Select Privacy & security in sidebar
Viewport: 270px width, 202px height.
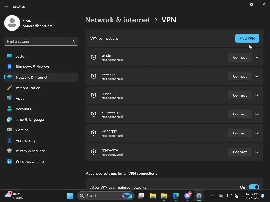pos(30,151)
